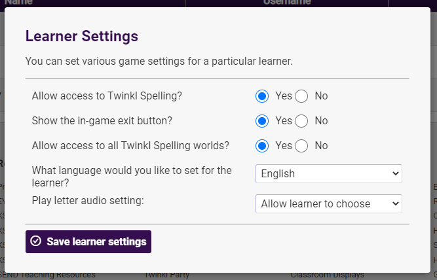Select No for access to all Spelling worlds
The height and width of the screenshot is (280, 437).
(x=301, y=146)
